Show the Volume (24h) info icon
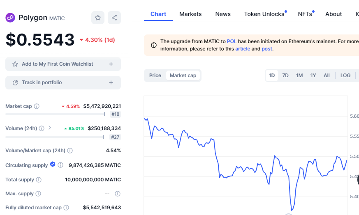Viewport: 359px width, 215px height. click(42, 128)
